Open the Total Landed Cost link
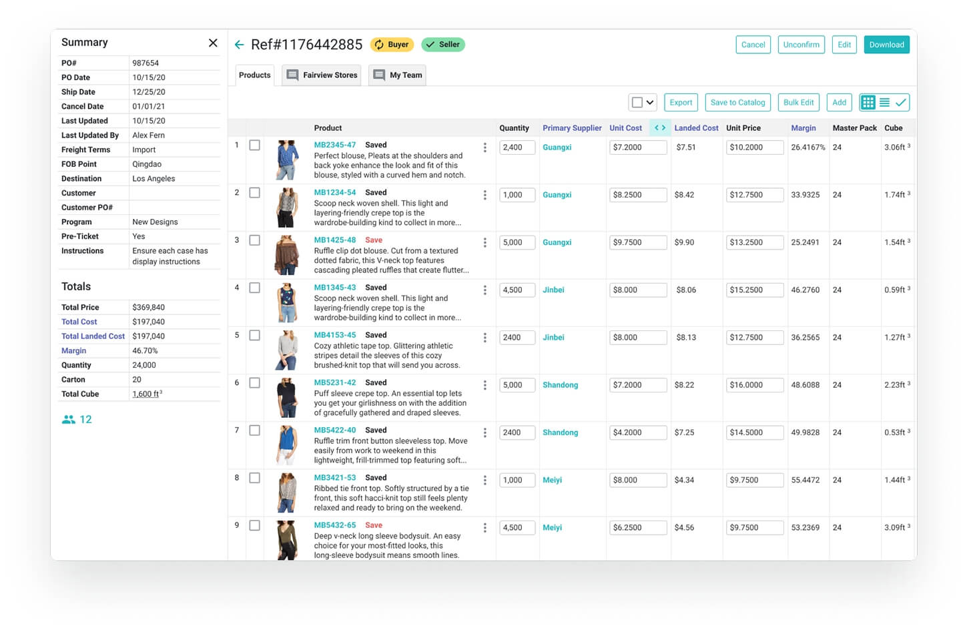The width and height of the screenshot is (969, 634). 93,336
